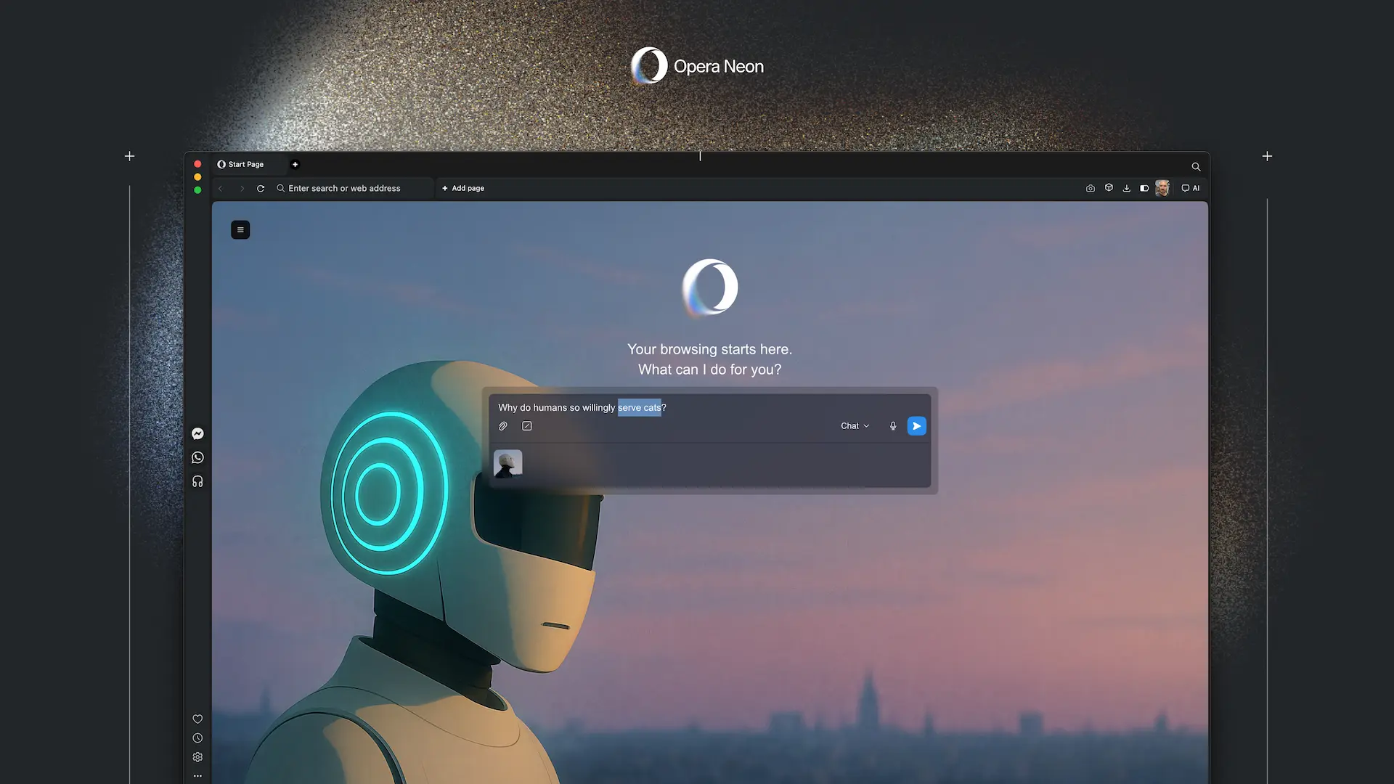Open the Chat mode dropdown
The height and width of the screenshot is (784, 1394).
coord(854,426)
